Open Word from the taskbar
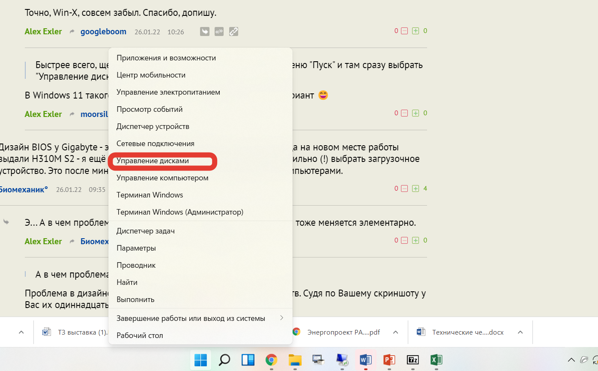Viewport: 598px width, 371px height. [365, 359]
